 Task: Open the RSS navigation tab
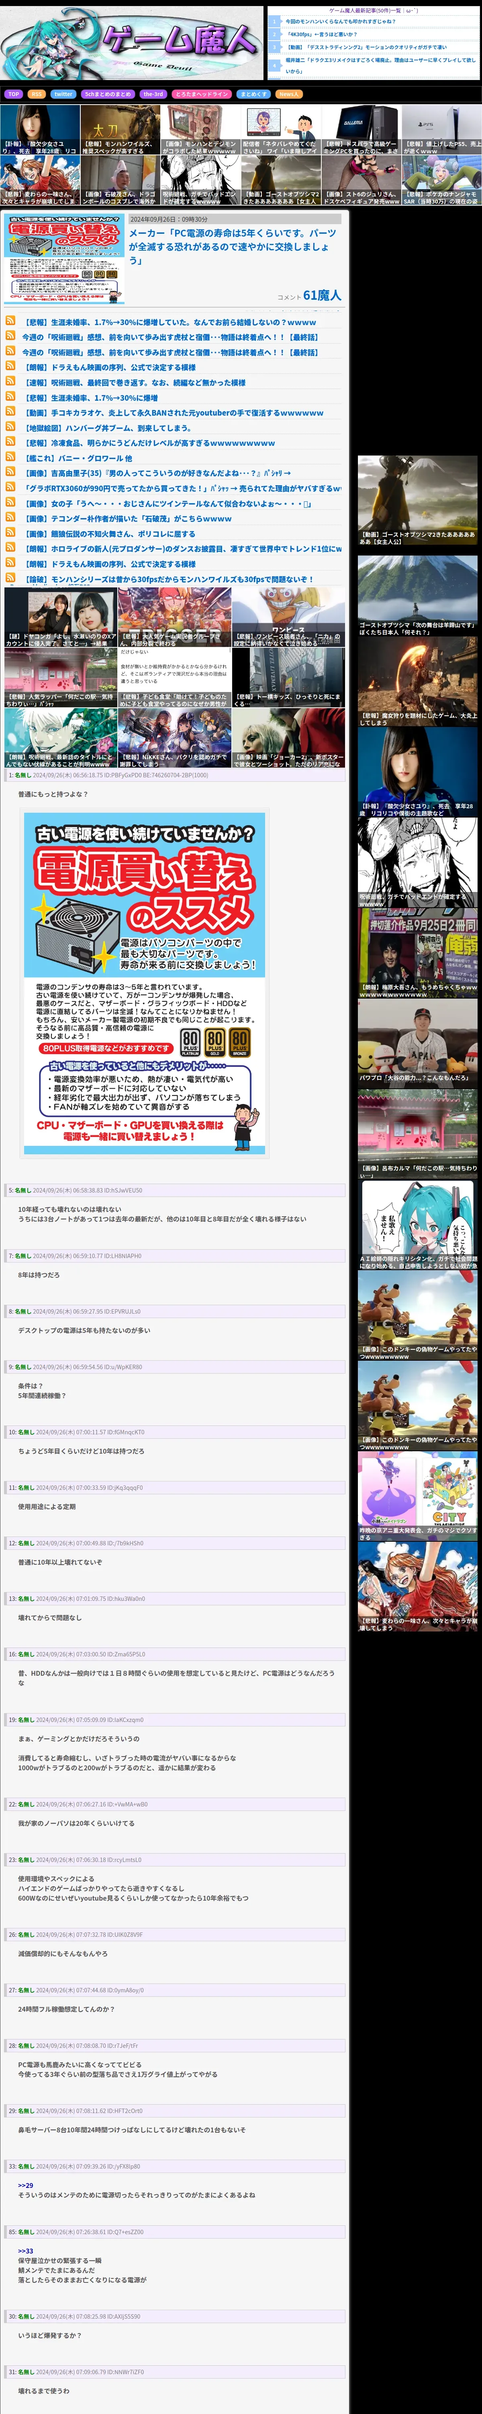[x=37, y=94]
